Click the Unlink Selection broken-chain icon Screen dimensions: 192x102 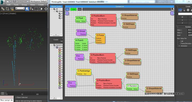7,9
